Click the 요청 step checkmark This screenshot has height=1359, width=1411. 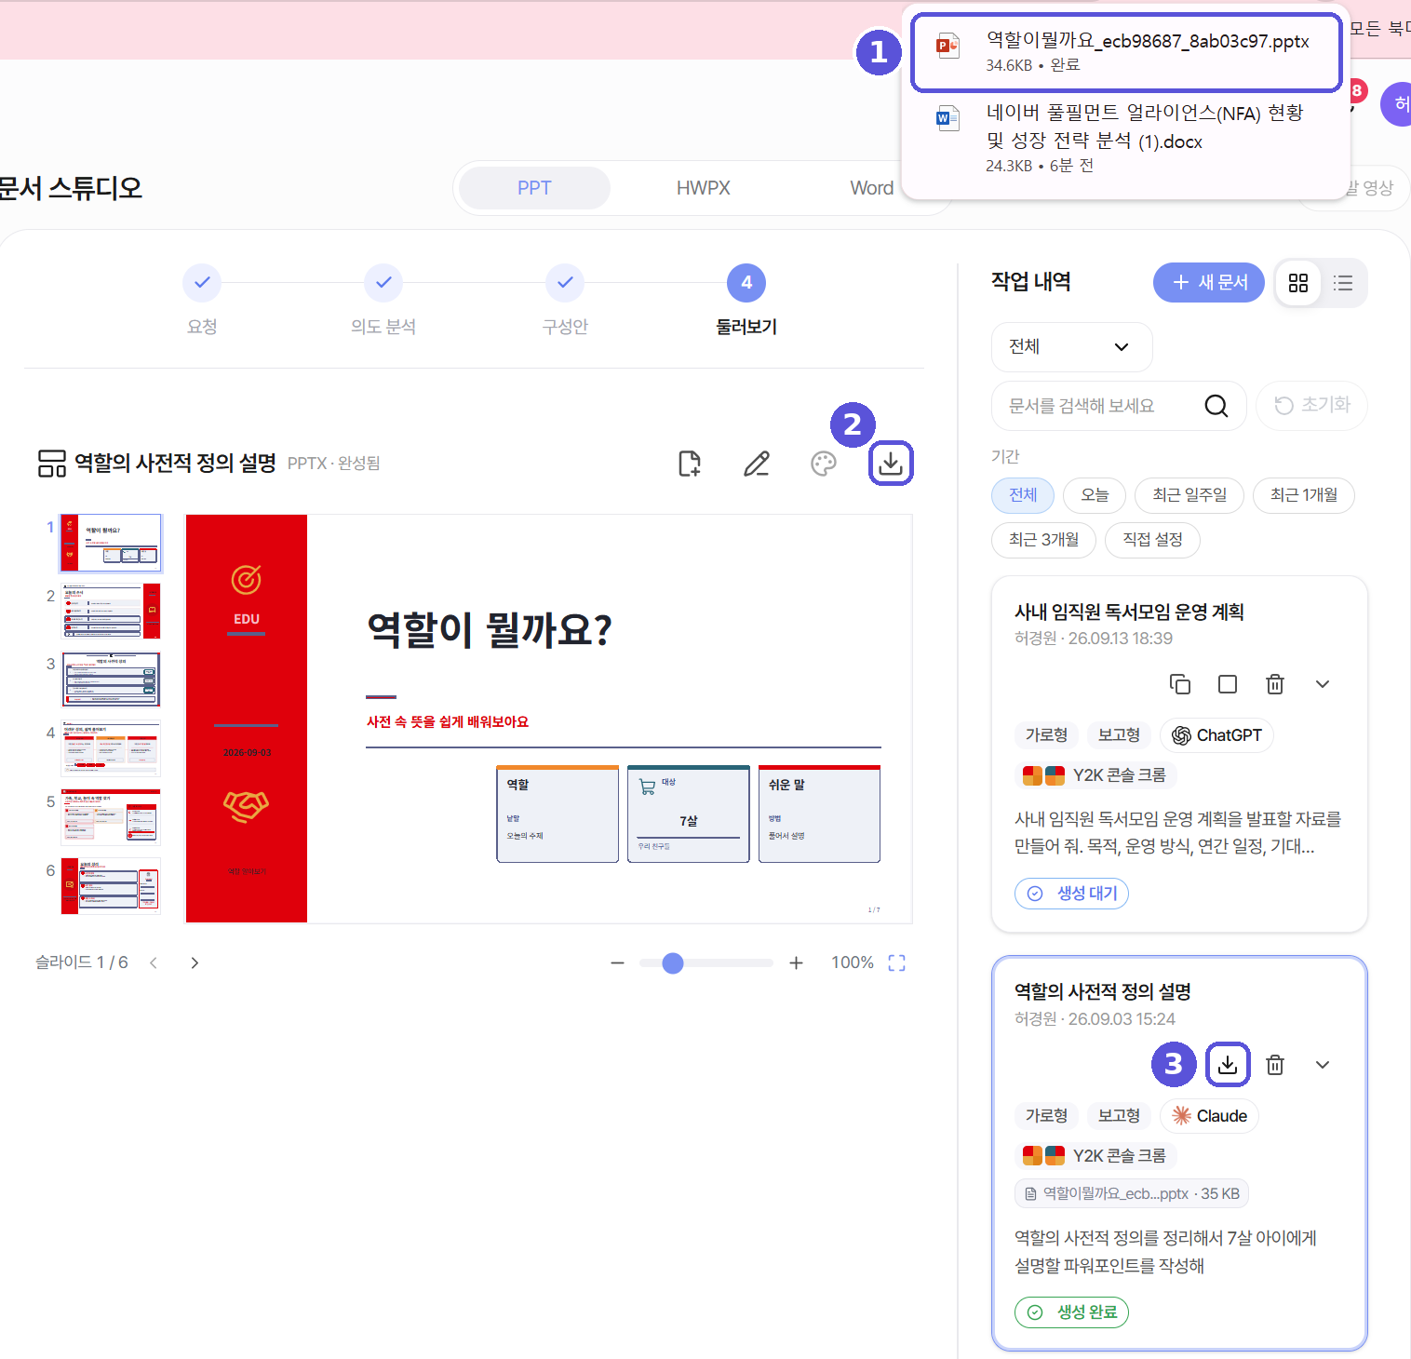click(202, 283)
